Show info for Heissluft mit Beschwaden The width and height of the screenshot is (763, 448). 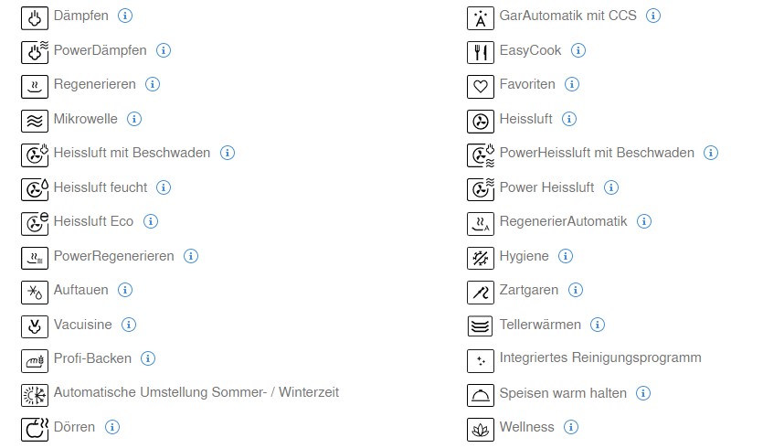pos(228,153)
